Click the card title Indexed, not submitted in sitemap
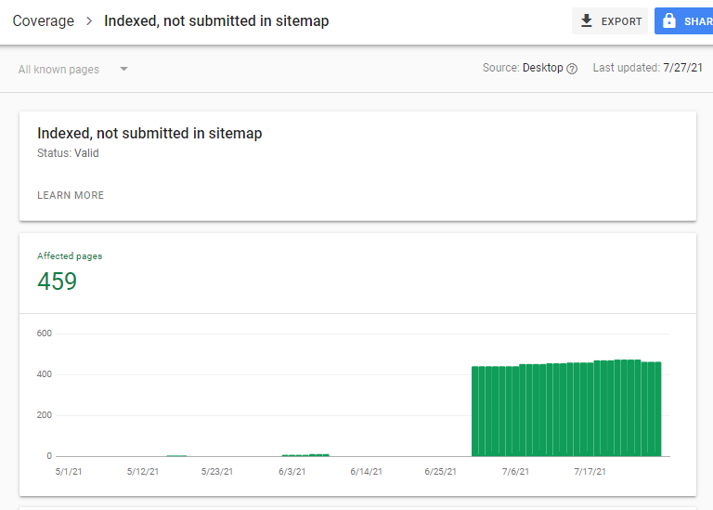 [x=149, y=133]
